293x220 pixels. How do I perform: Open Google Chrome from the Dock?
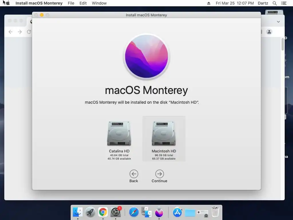point(103,212)
